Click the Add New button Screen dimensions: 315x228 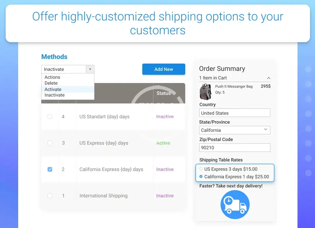pyautogui.click(x=163, y=69)
